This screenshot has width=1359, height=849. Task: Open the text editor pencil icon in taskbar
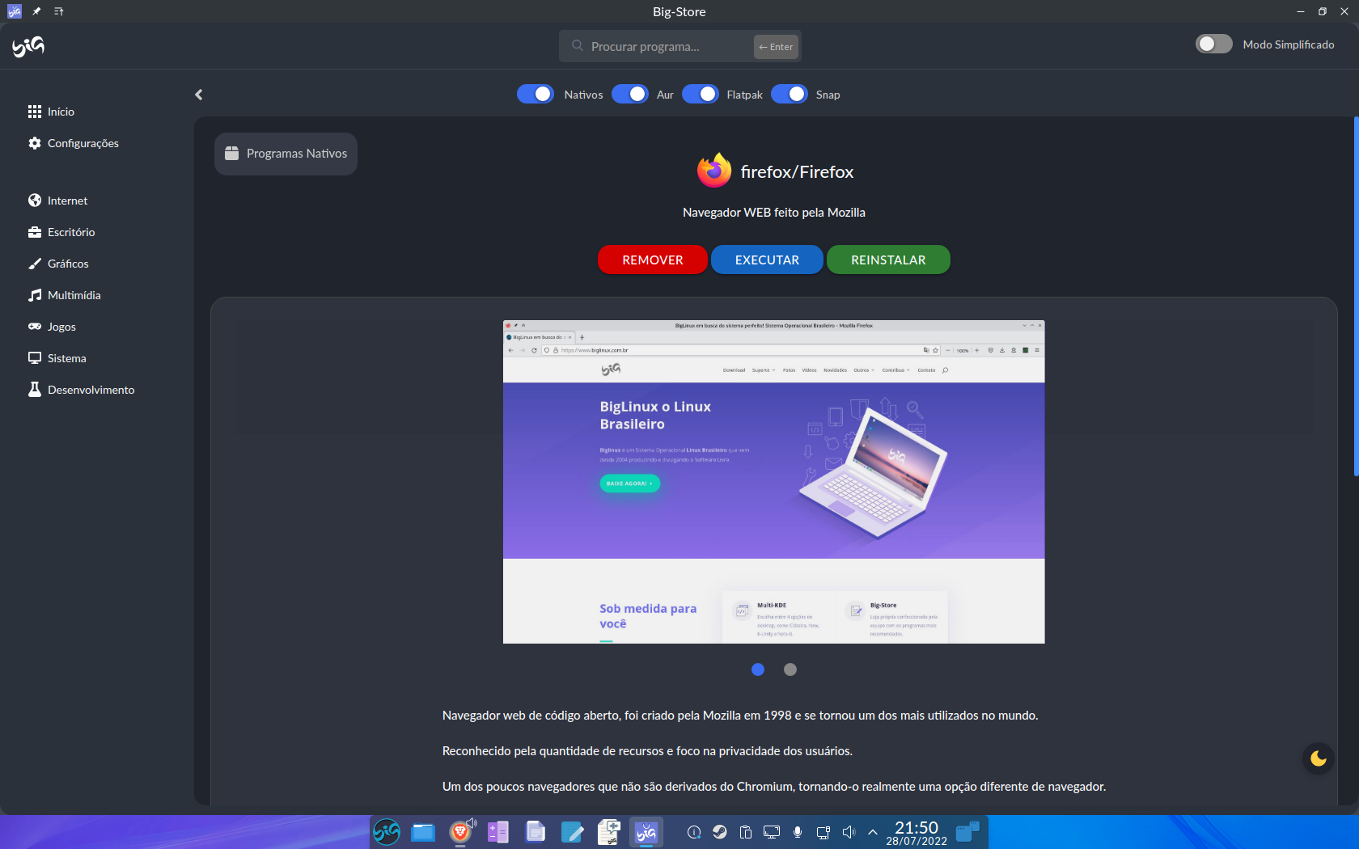[572, 832]
